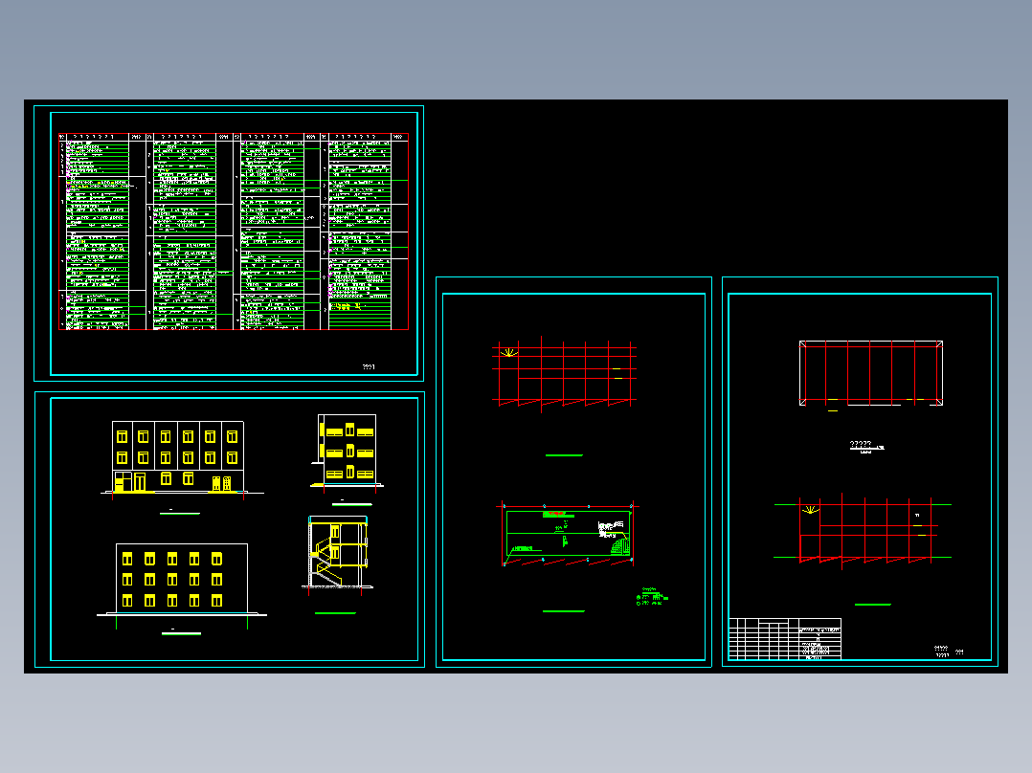Select the green title underline below rear elevation
Viewport: 1032px width, 773px height.
click(182, 633)
